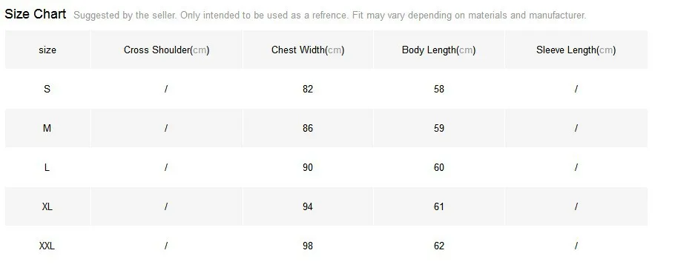
Task: Click the XL row sleeve length cell
Action: pyautogui.click(x=576, y=206)
